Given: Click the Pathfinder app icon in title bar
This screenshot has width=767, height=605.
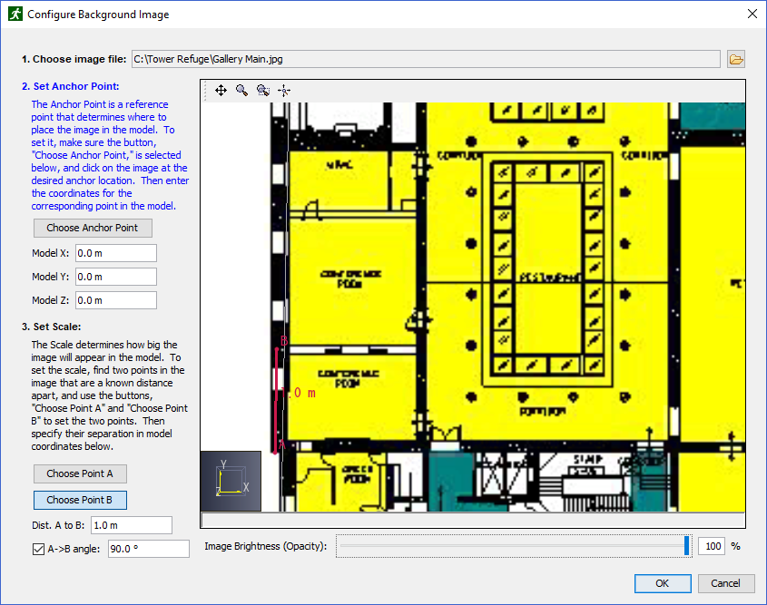Looking at the screenshot, I should (x=15, y=14).
